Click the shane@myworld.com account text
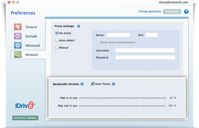 tap(173, 2)
